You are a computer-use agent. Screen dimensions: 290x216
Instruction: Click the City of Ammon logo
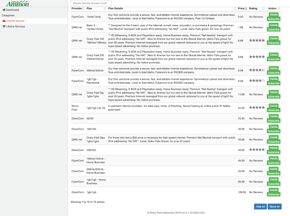17,4
